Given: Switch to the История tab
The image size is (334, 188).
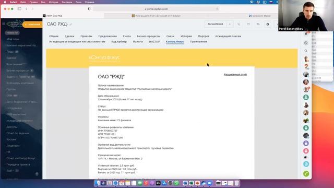Looking at the screenshot, I should (186, 36).
